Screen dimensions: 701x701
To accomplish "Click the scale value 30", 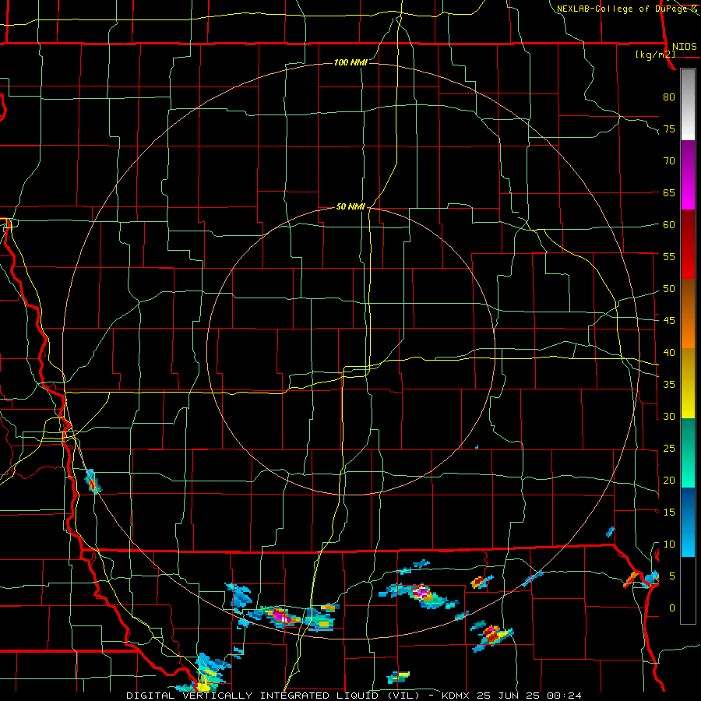I will pyautogui.click(x=669, y=417).
